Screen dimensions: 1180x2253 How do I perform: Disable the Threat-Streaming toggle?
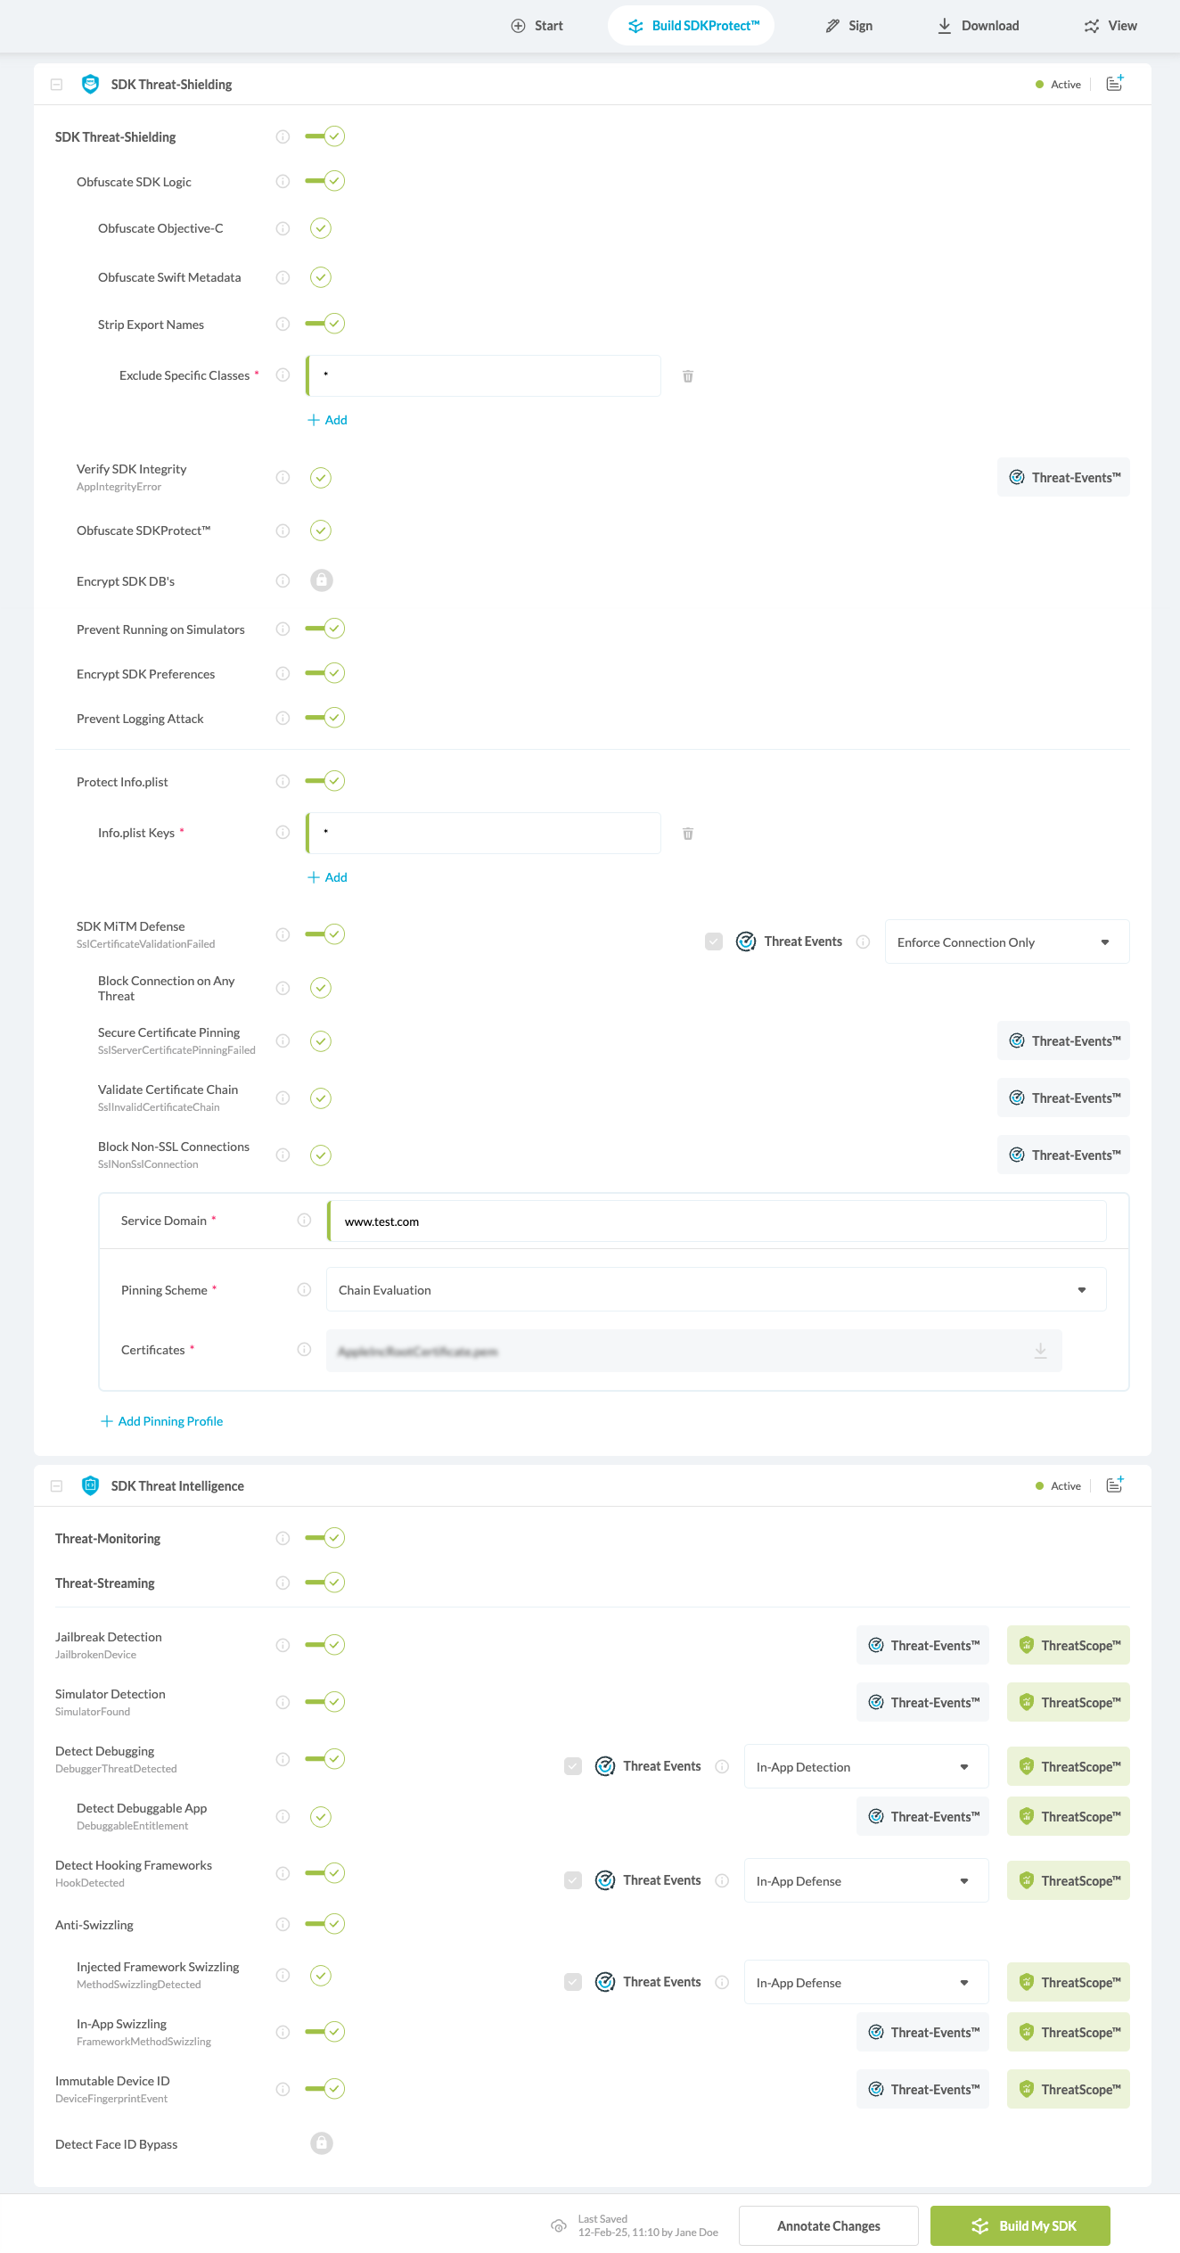[324, 1583]
